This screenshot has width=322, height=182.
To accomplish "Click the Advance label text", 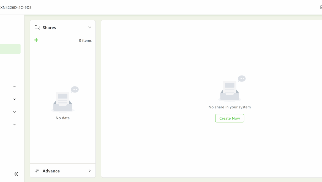I will [51, 171].
